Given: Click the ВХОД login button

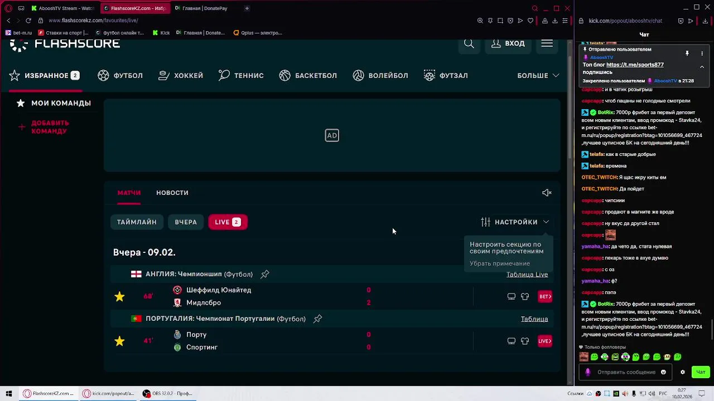Looking at the screenshot, I should 508,43.
